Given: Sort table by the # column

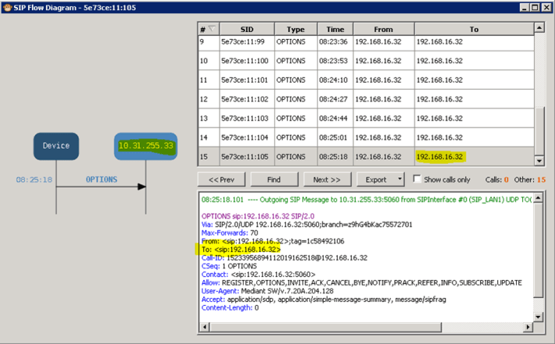Looking at the screenshot, I should pos(208,28).
